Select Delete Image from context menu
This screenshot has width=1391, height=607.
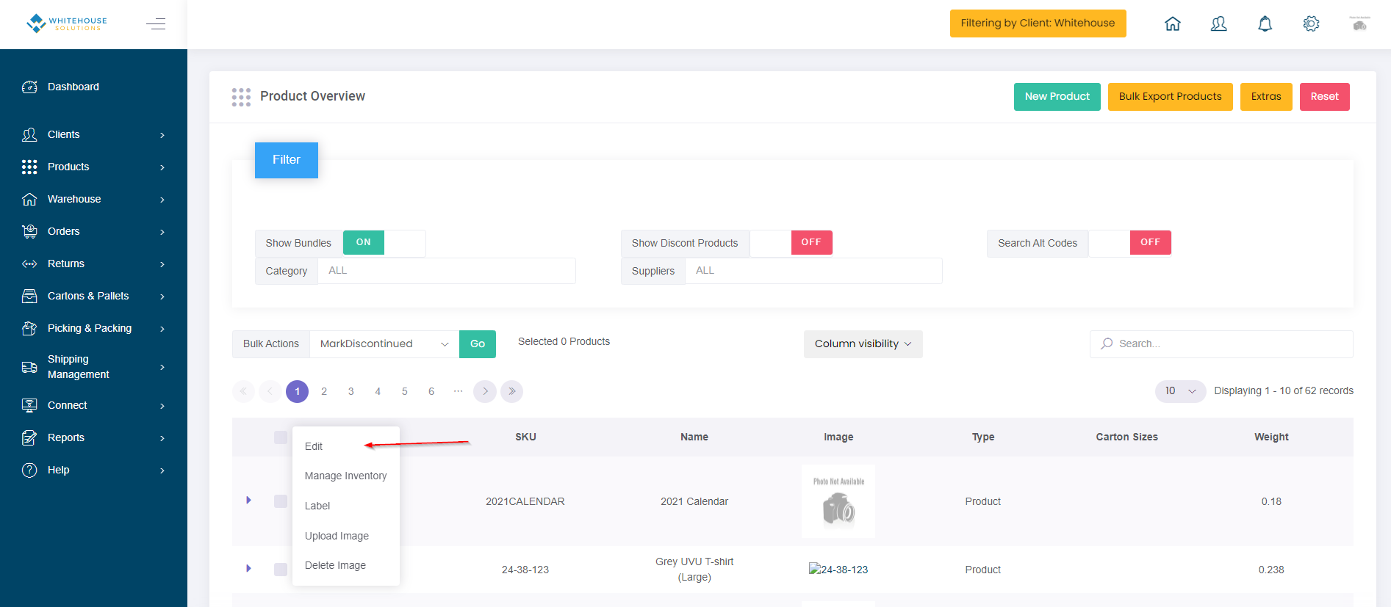click(335, 566)
